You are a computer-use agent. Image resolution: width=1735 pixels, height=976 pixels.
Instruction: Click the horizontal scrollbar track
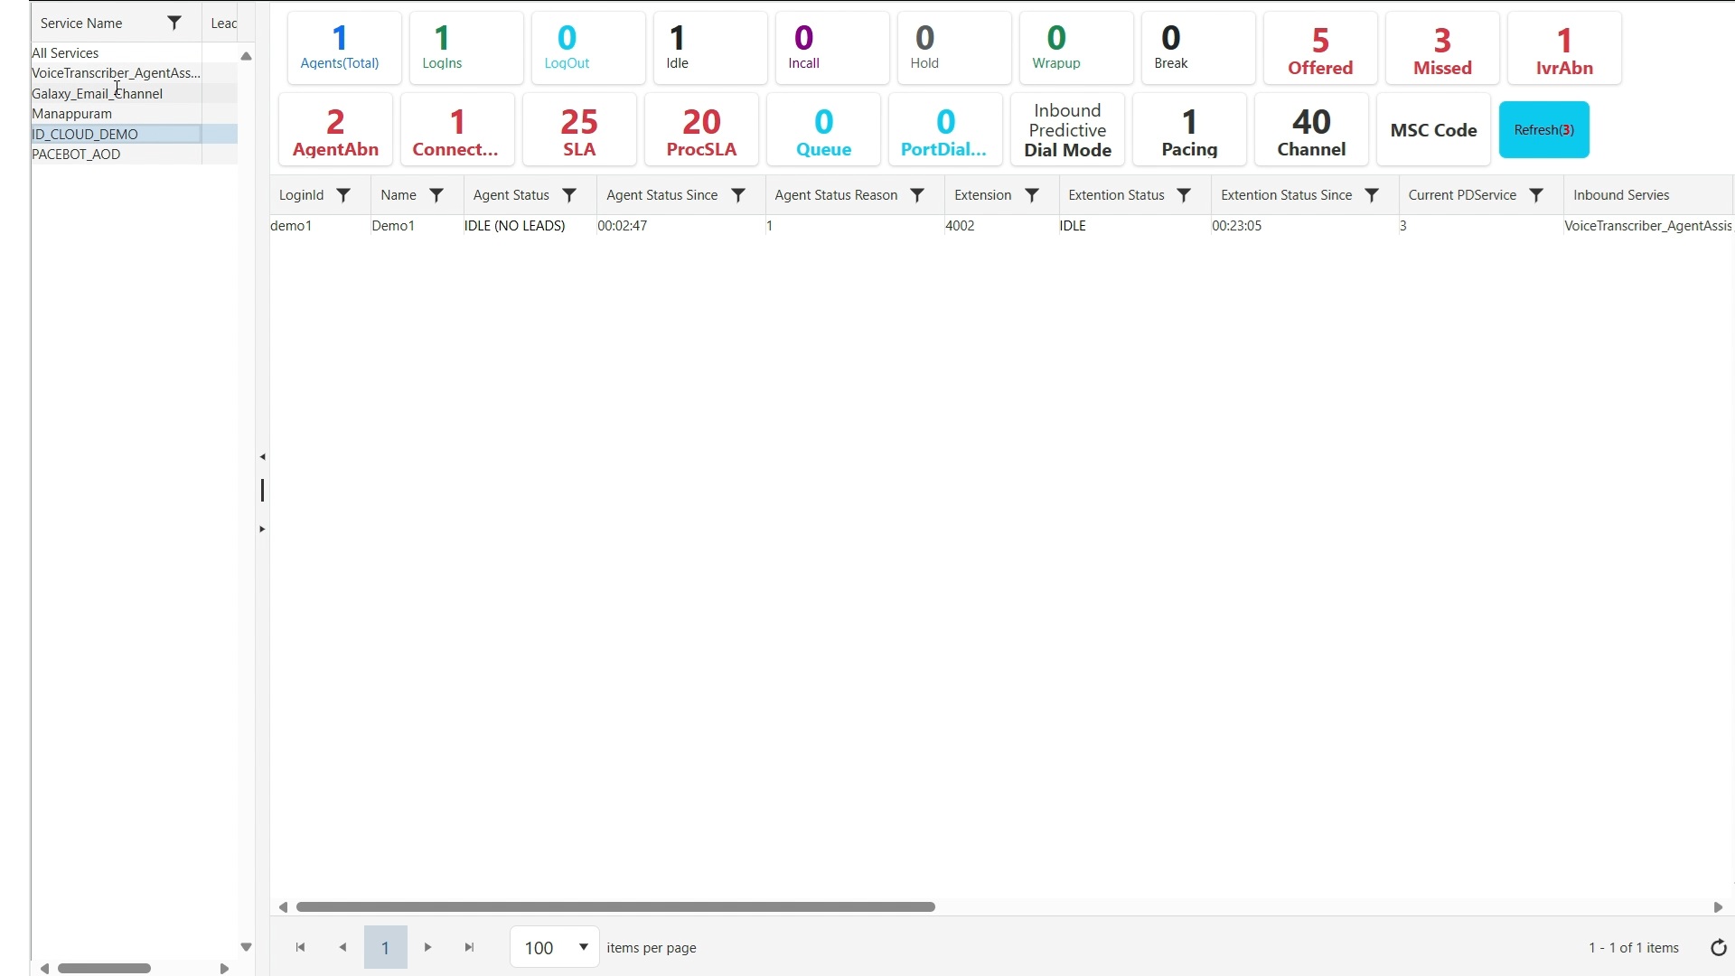pyautogui.click(x=617, y=906)
